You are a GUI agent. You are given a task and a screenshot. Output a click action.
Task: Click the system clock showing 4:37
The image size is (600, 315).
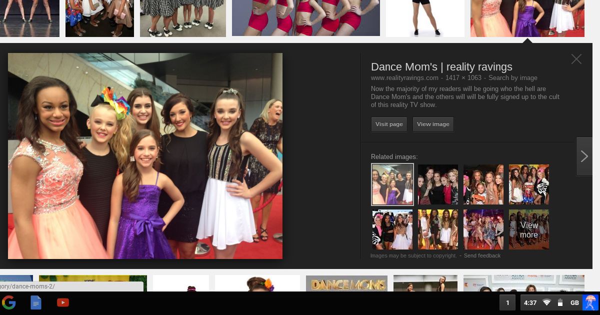530,302
